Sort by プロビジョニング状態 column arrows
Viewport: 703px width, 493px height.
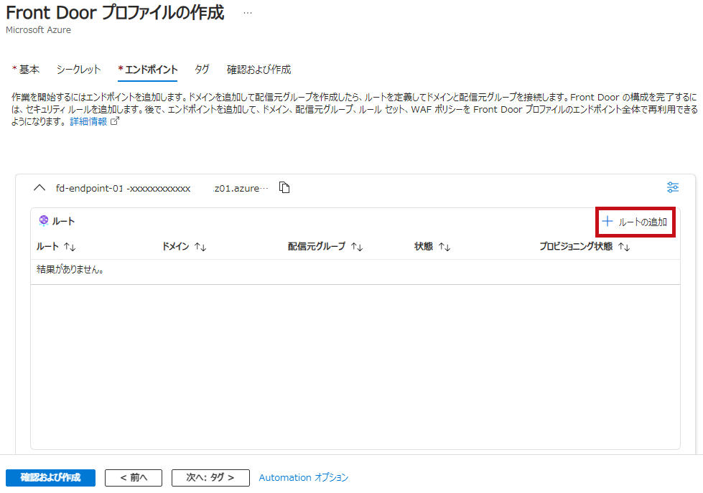tap(624, 247)
